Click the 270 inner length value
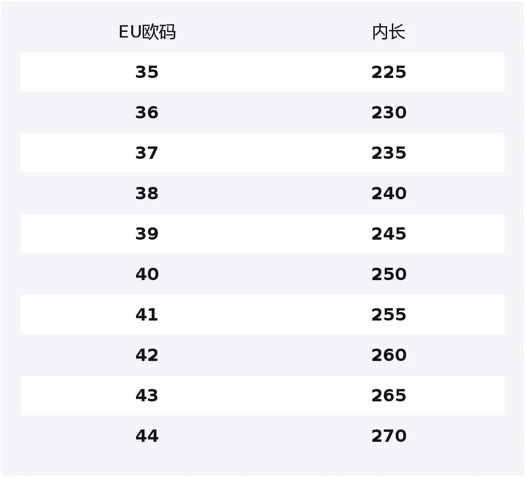The image size is (525, 477). (x=389, y=436)
